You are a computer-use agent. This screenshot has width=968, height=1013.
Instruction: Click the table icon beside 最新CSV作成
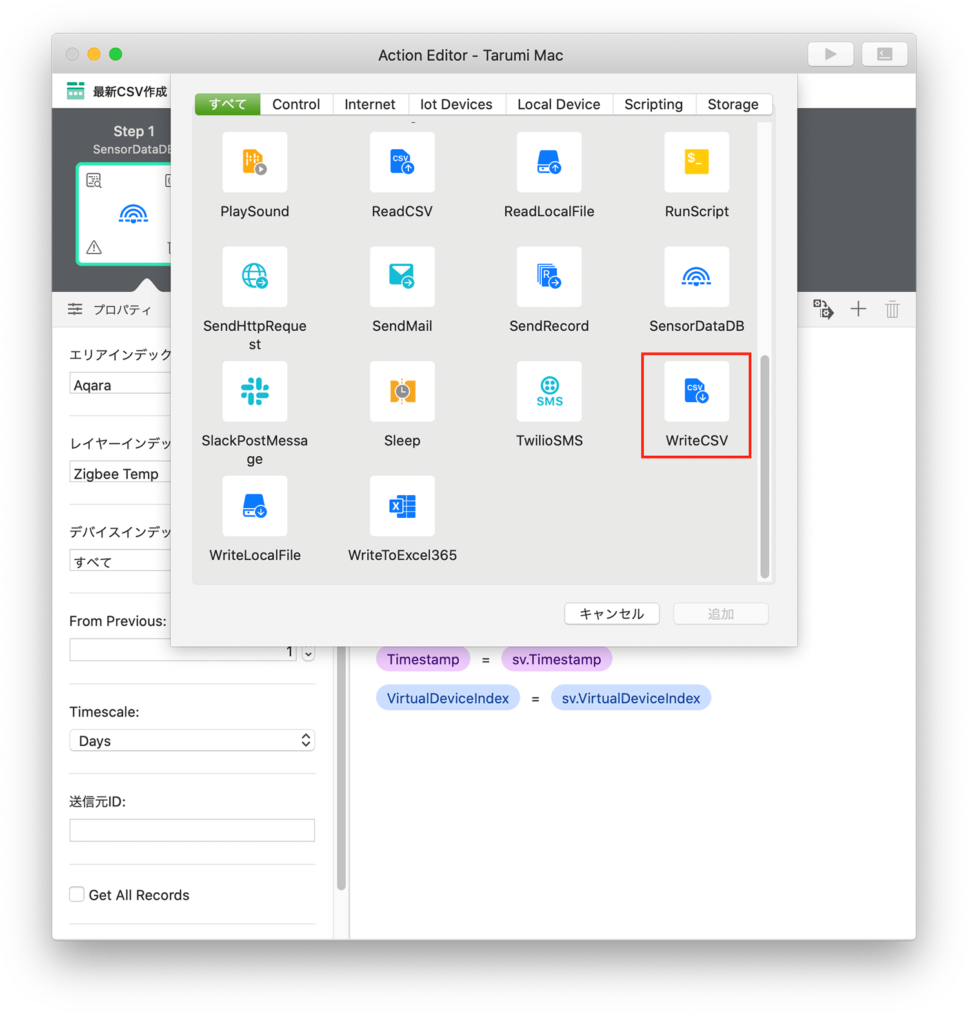click(76, 91)
